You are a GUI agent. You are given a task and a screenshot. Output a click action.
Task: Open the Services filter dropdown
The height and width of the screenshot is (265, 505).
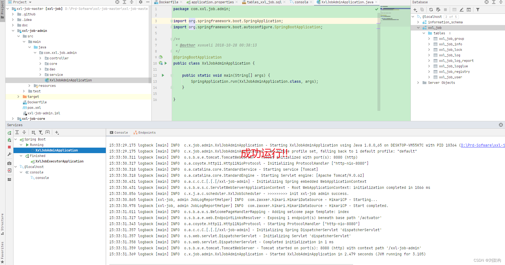pyautogui.click(x=41, y=132)
